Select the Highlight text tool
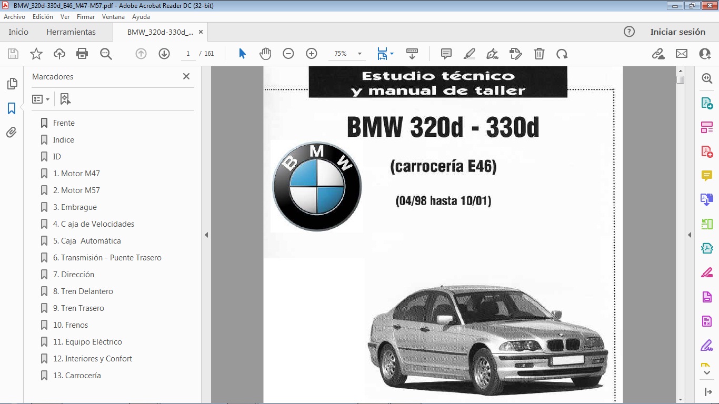 [x=469, y=53]
